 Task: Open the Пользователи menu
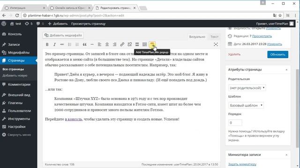tap(19, 111)
